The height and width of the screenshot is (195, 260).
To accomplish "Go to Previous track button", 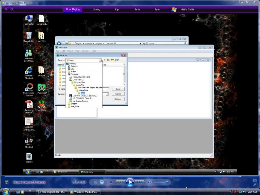I will [121, 182].
